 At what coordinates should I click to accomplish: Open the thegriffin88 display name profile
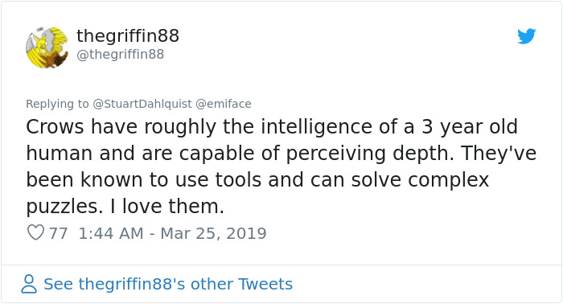coord(128,35)
